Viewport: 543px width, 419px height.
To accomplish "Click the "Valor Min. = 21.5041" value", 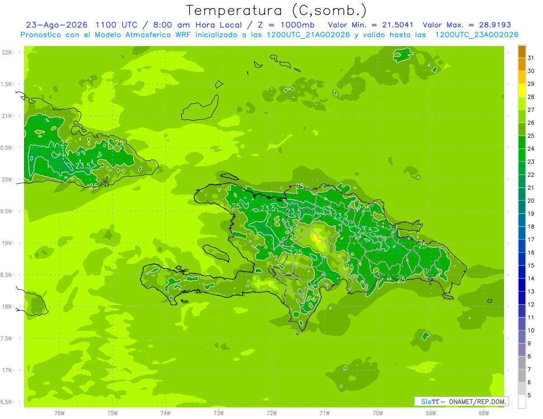I will [371, 25].
